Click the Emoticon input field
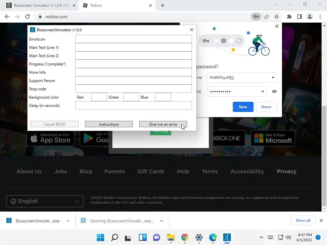The width and height of the screenshot is (327, 245). click(x=133, y=39)
